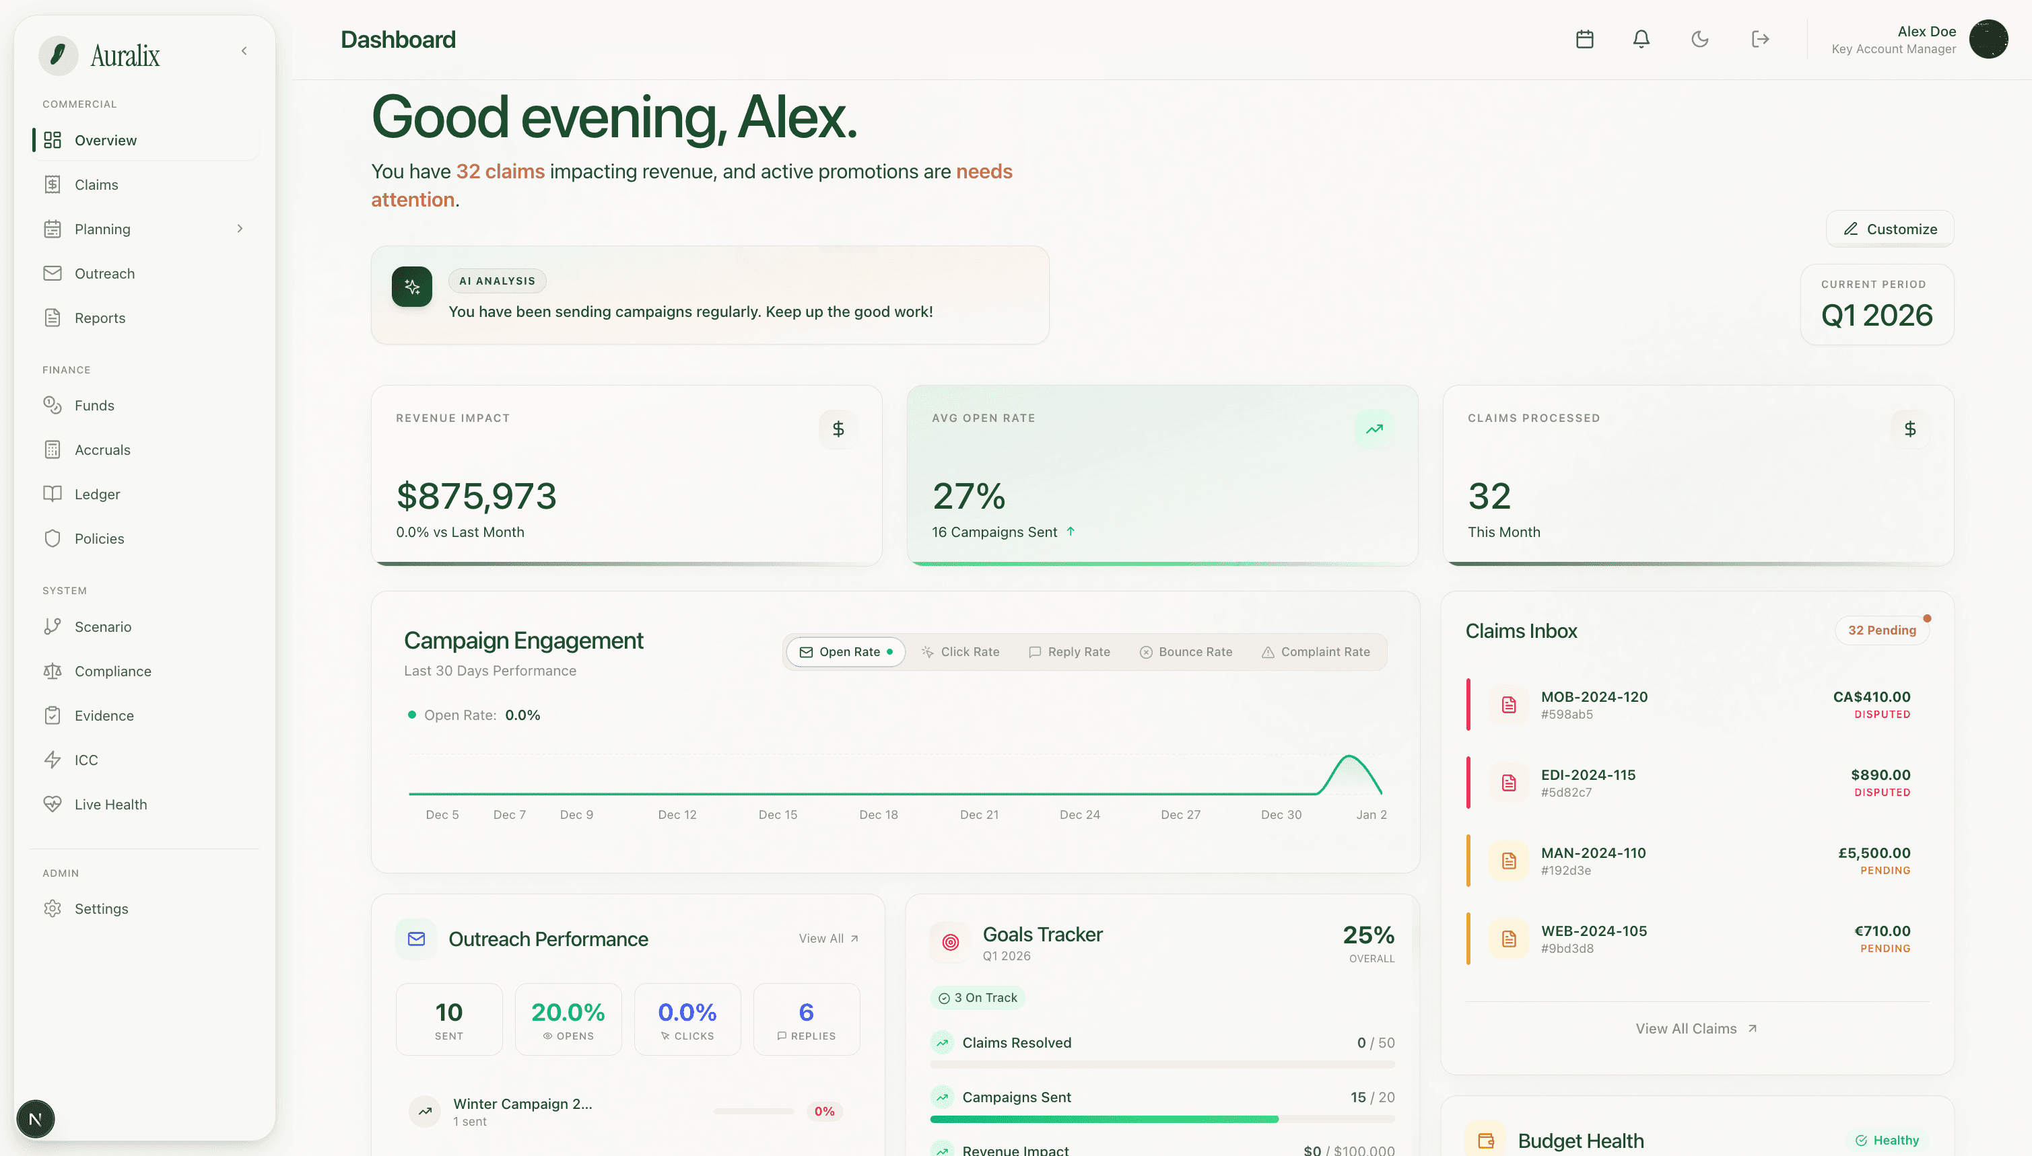Collapse the sidebar with the chevron
Screen dimensions: 2032x1156
click(244, 50)
